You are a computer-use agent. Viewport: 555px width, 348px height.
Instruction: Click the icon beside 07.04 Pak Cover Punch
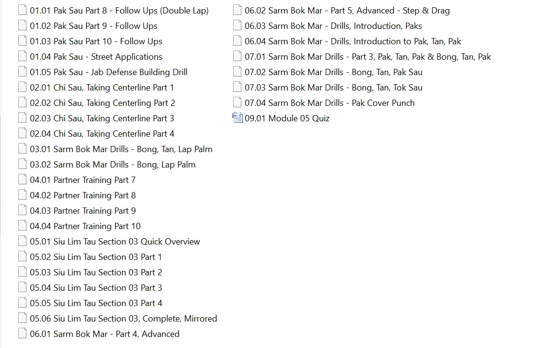pyautogui.click(x=237, y=103)
